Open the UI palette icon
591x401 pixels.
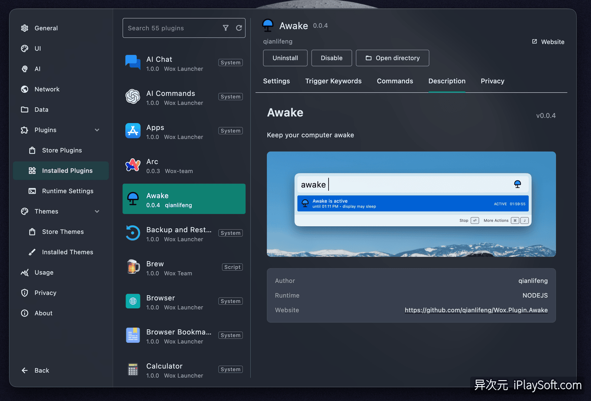(x=25, y=49)
